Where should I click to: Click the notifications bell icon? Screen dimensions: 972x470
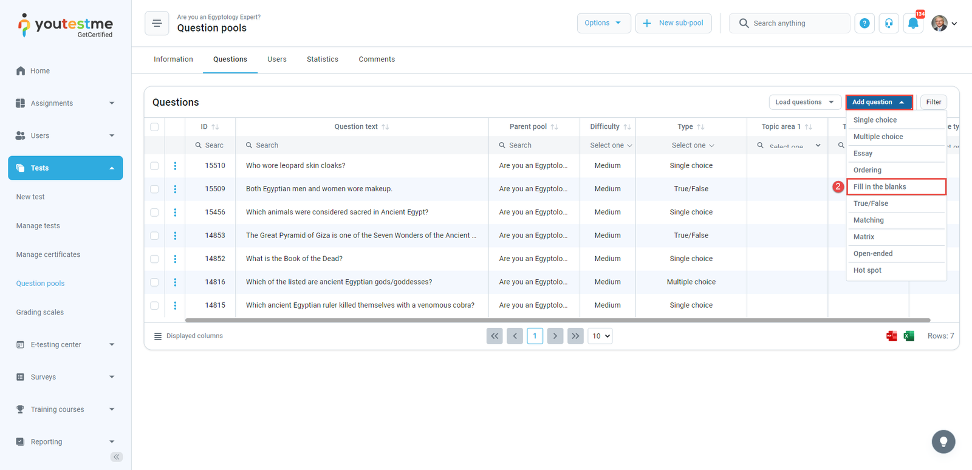pos(912,24)
